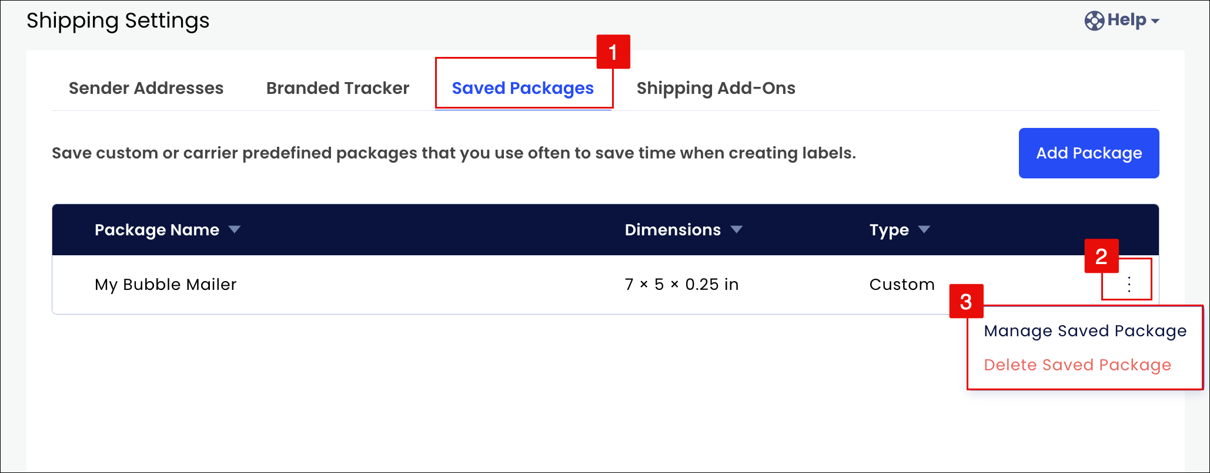Click the Add Package button
Image resolution: width=1210 pixels, height=473 pixels.
(x=1089, y=153)
